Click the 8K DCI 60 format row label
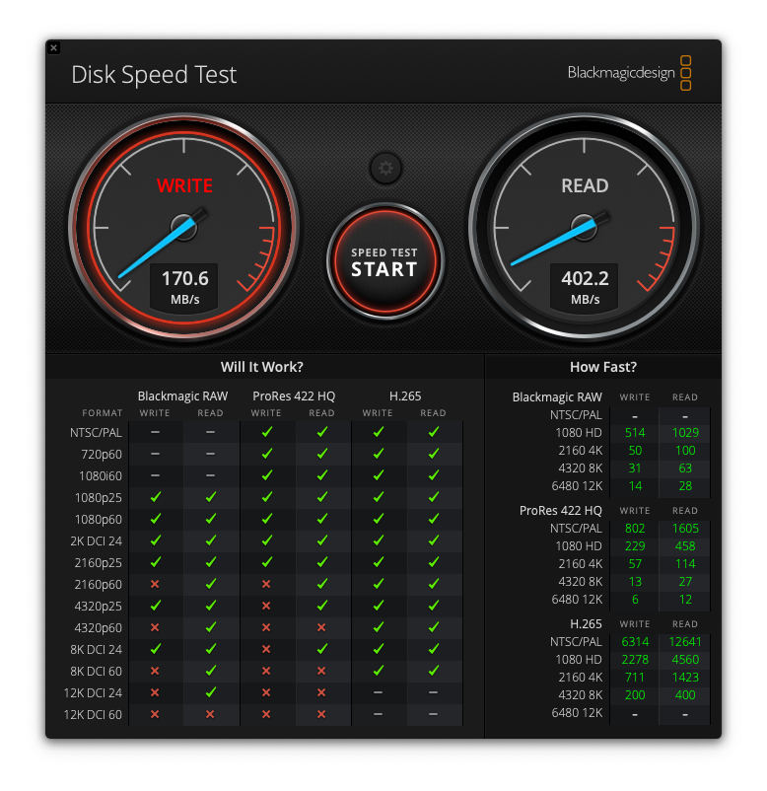This screenshot has height=791, width=767. tap(96, 672)
